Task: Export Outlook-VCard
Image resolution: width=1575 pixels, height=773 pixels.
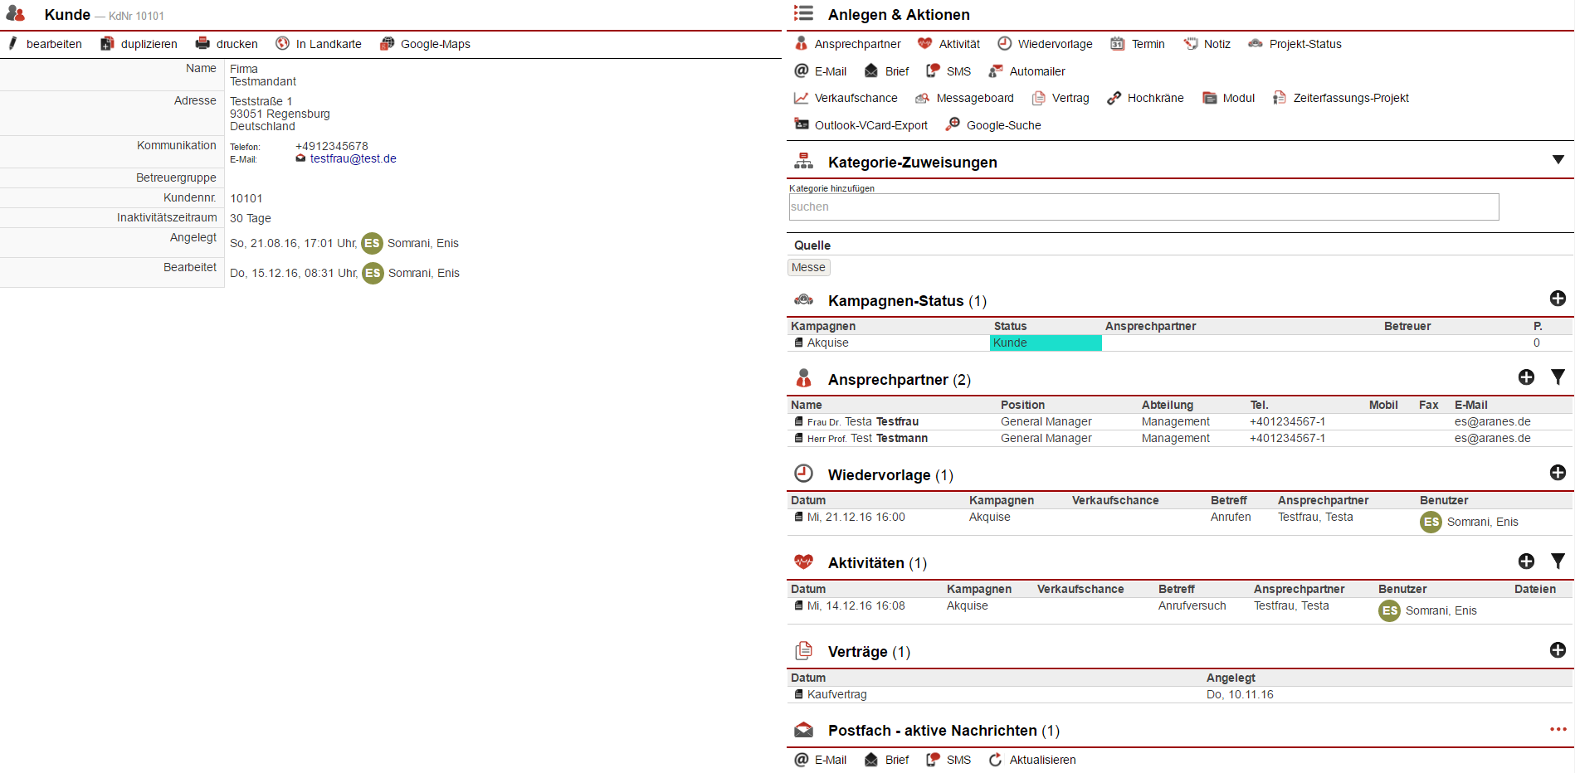Action: [861, 125]
